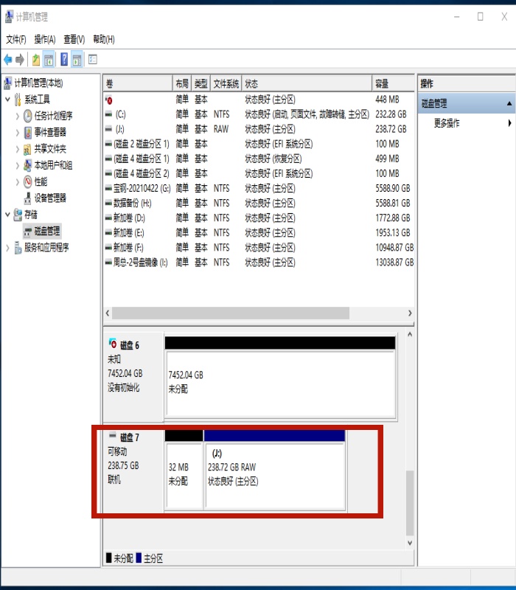This screenshot has width=516, height=590.
Task: Open the File (F) menu
Action: (15, 39)
